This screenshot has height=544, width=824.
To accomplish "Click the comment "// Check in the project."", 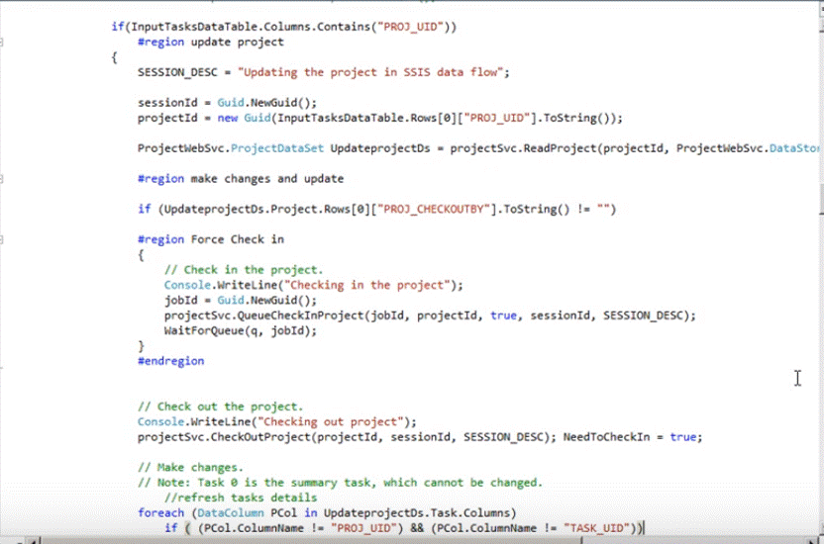I will pyautogui.click(x=244, y=270).
